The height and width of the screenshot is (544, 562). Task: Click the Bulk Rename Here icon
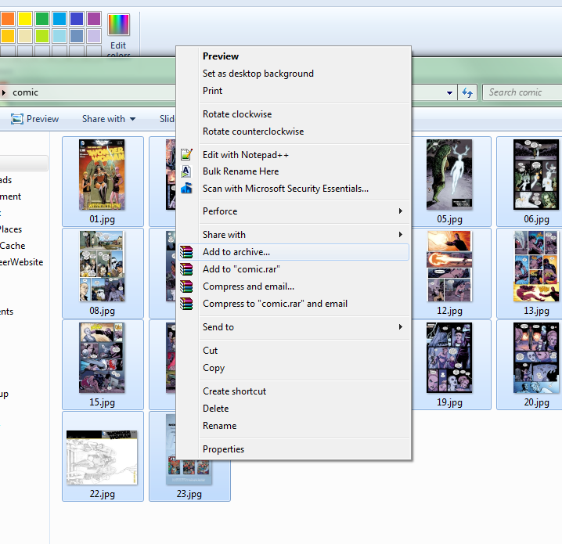[186, 171]
